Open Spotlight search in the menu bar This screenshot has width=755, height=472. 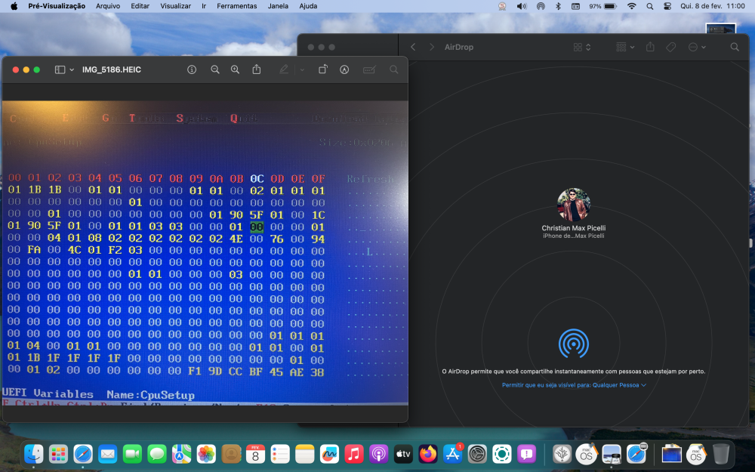649,6
